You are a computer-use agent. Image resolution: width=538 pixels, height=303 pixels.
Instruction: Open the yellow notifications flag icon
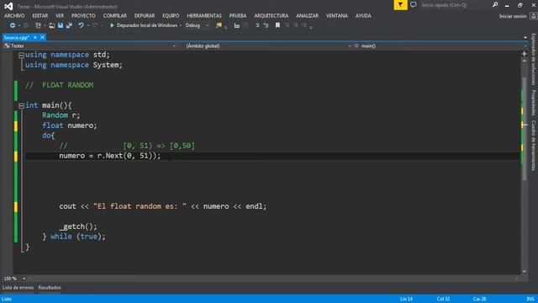click(x=400, y=5)
